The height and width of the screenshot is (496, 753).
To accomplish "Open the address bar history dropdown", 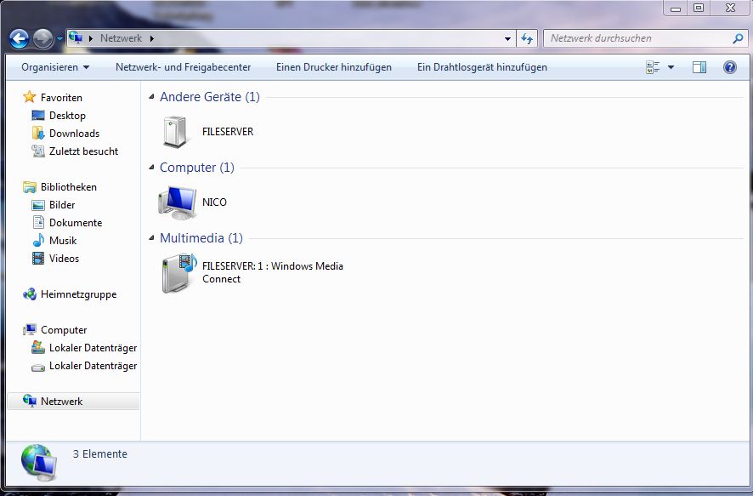I will (508, 38).
